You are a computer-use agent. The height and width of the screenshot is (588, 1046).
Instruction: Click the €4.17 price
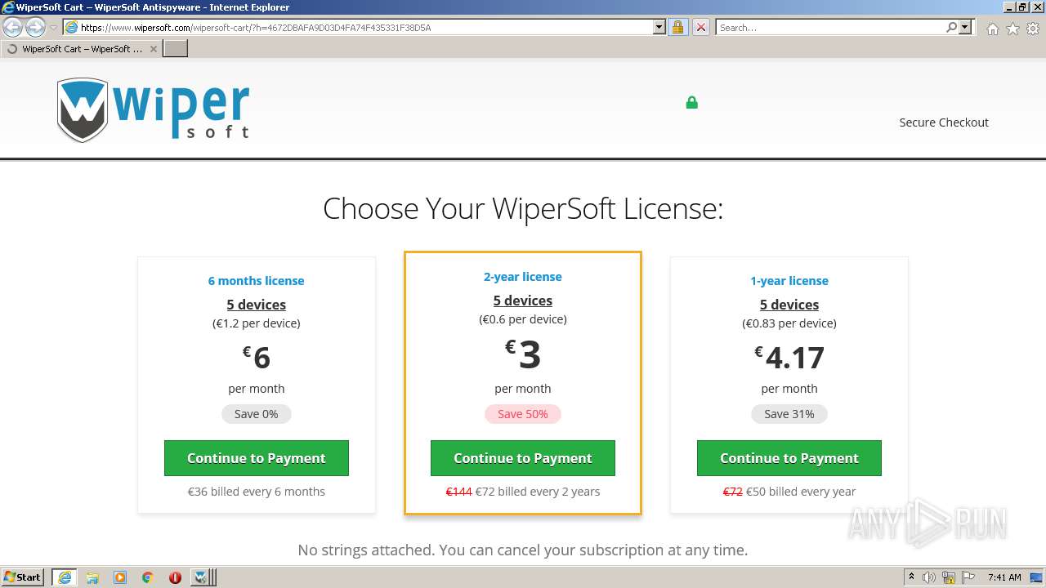coord(789,358)
